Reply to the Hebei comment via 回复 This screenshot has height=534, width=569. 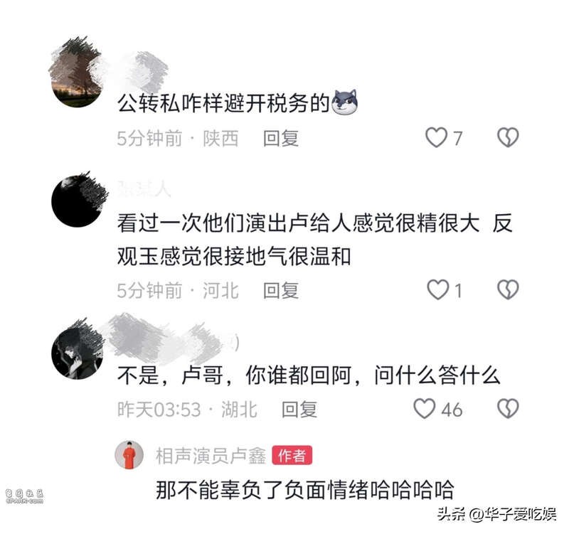point(281,291)
